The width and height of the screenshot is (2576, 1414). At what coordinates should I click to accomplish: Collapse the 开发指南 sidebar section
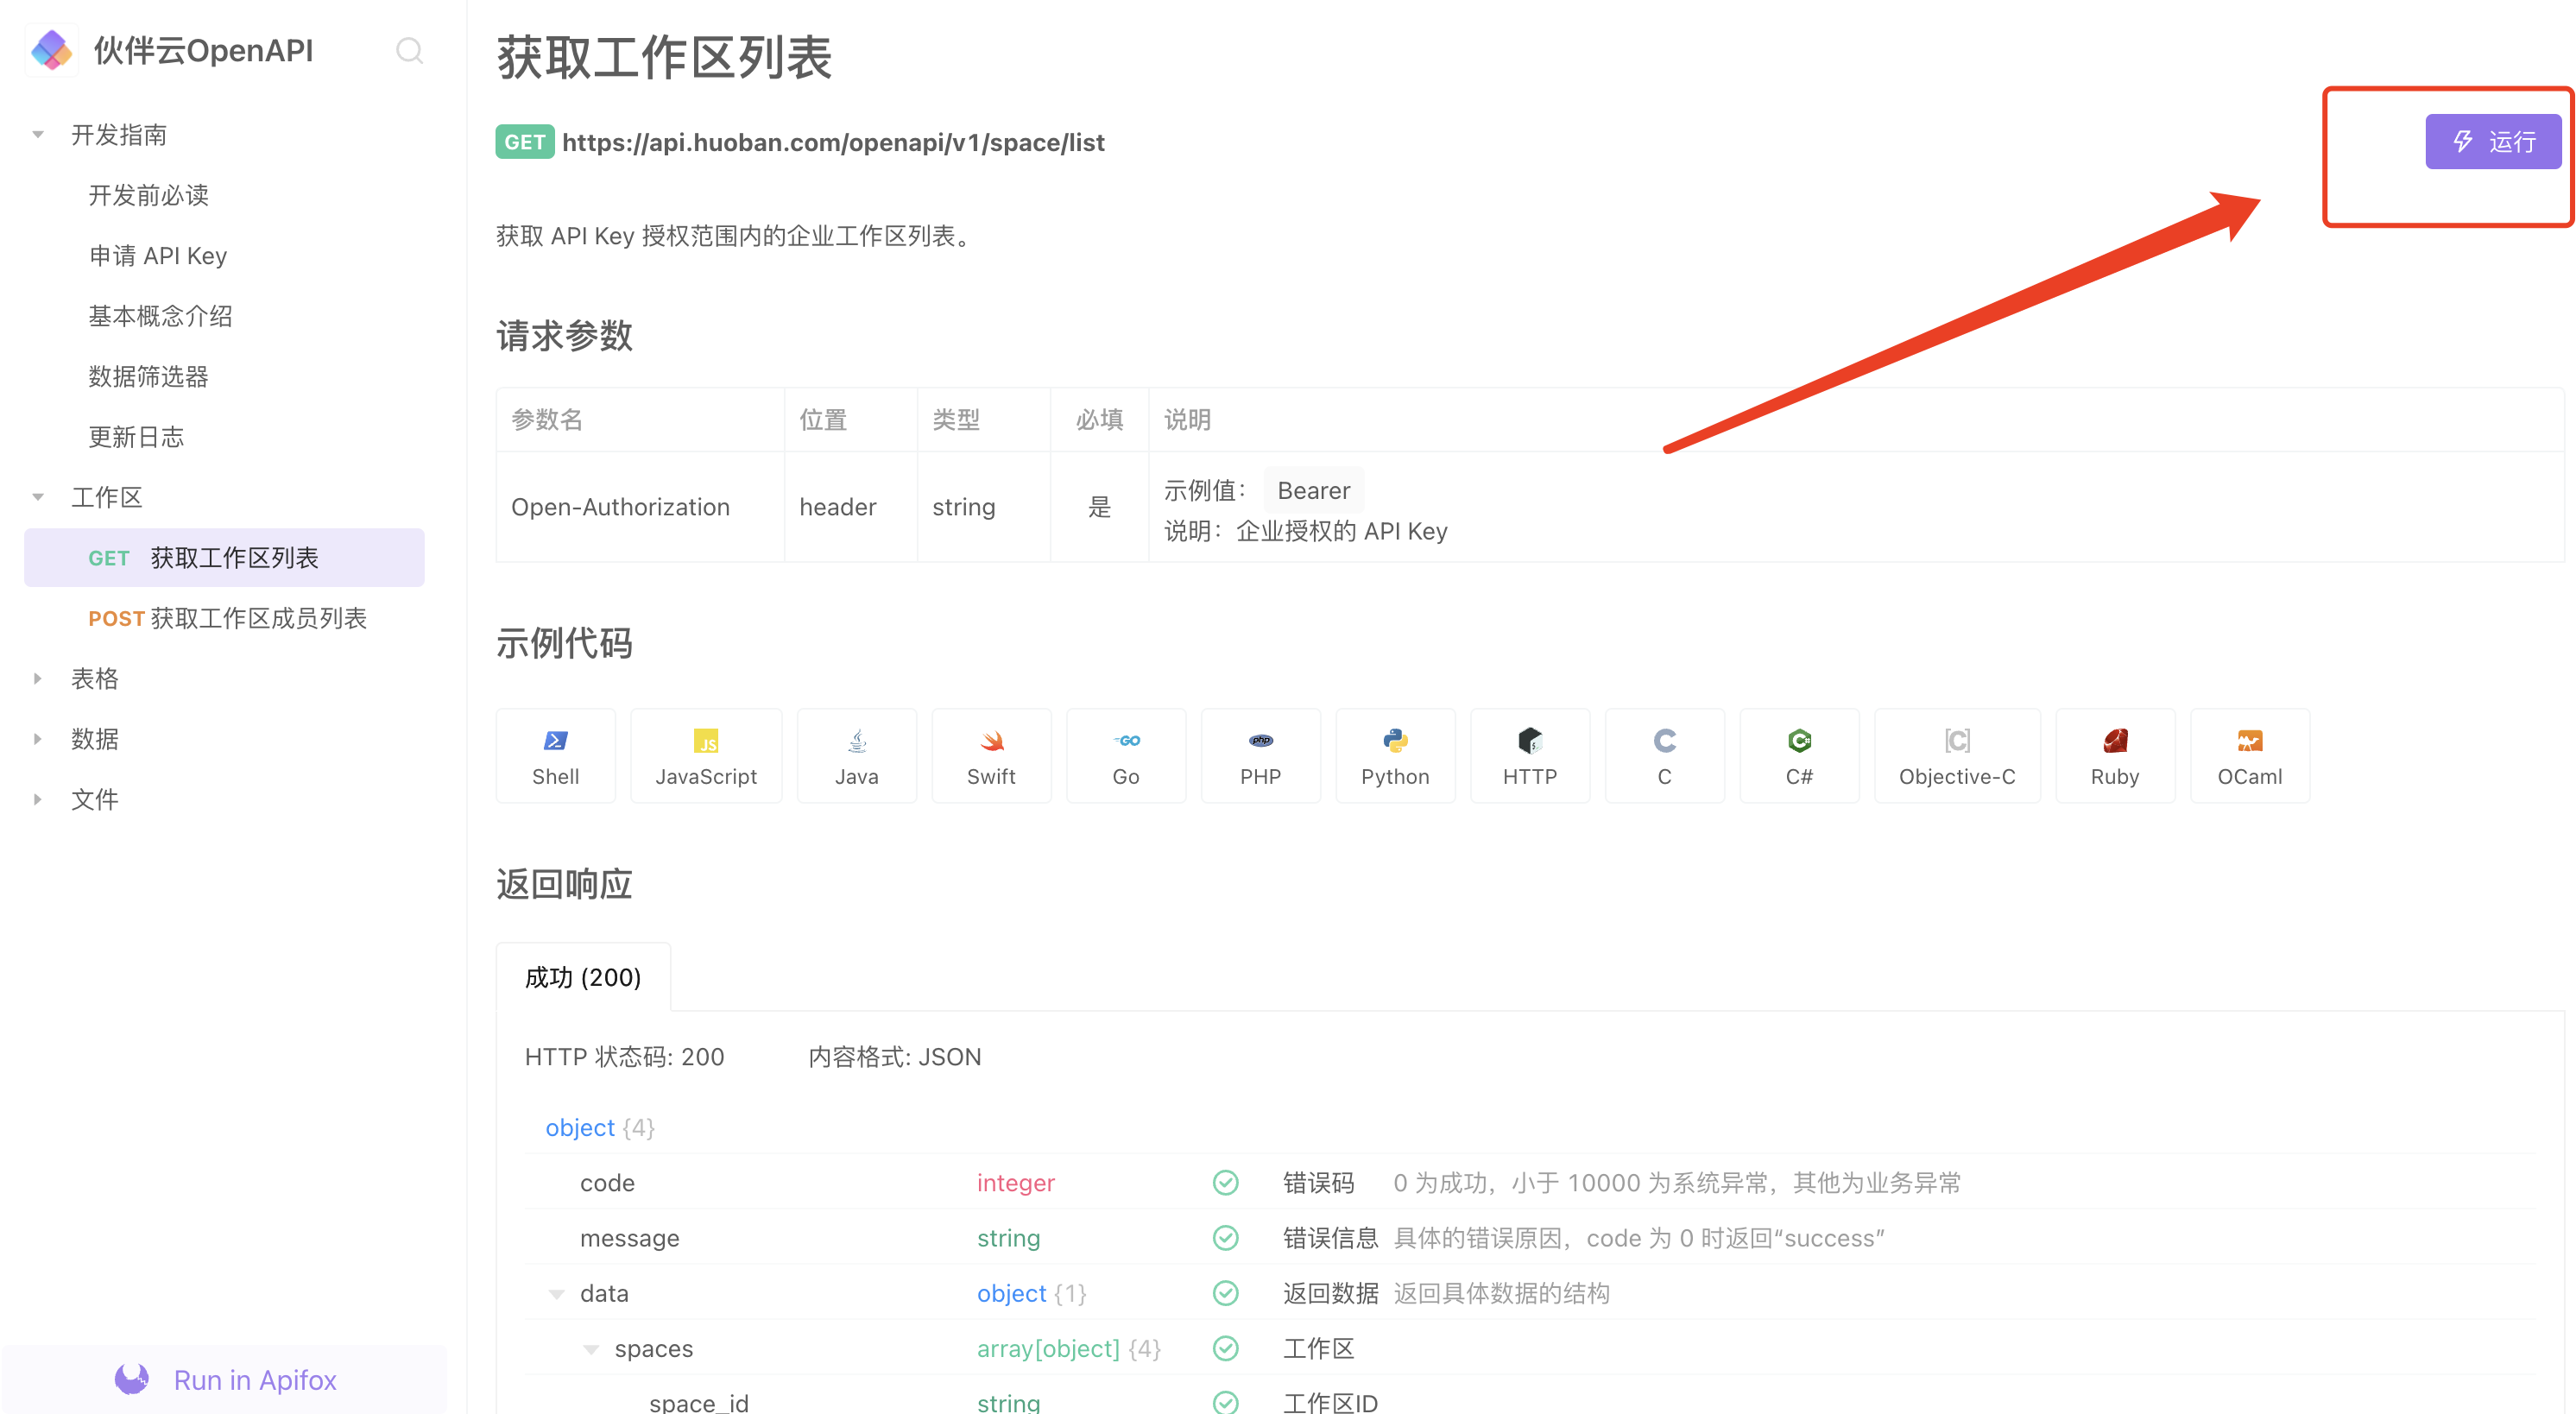click(x=38, y=134)
